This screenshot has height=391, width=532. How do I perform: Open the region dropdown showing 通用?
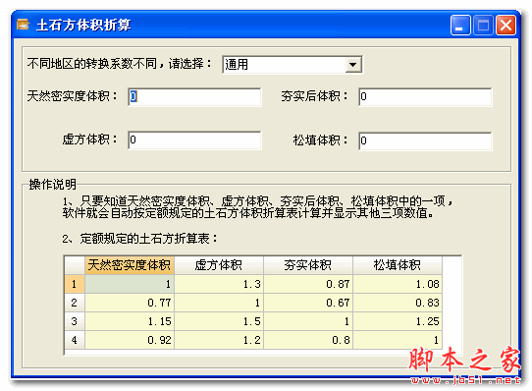click(x=293, y=65)
